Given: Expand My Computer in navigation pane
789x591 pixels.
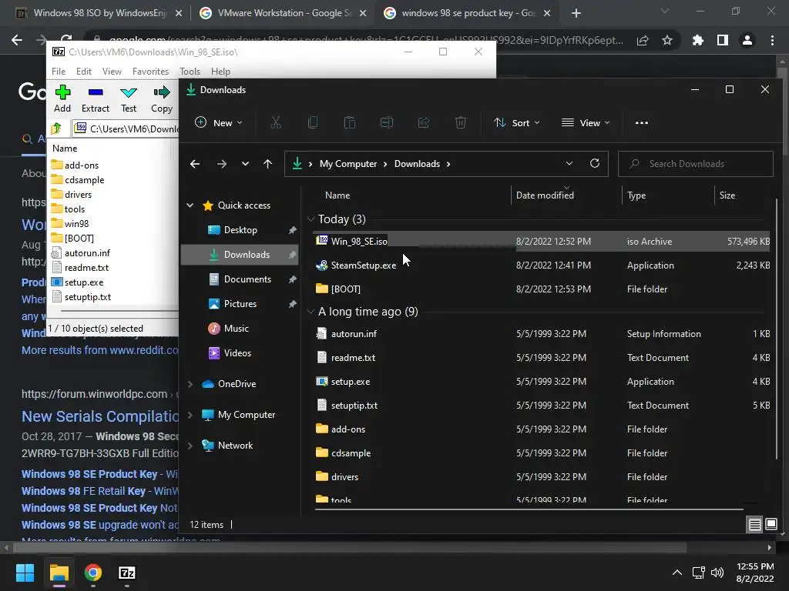Looking at the screenshot, I should pos(190,415).
